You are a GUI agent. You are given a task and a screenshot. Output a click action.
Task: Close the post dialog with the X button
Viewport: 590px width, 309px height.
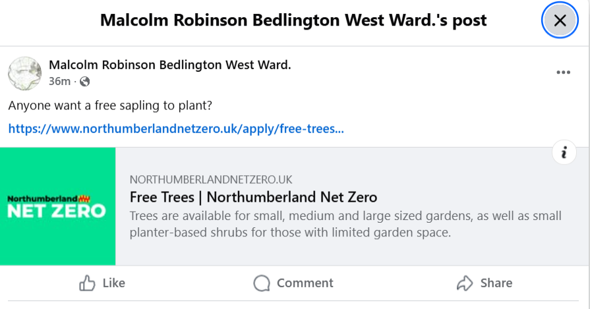coord(560,20)
